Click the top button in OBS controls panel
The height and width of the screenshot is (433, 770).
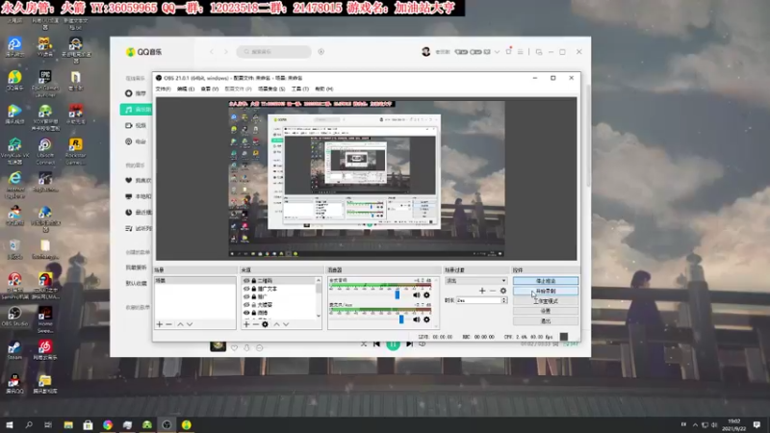[x=546, y=281]
